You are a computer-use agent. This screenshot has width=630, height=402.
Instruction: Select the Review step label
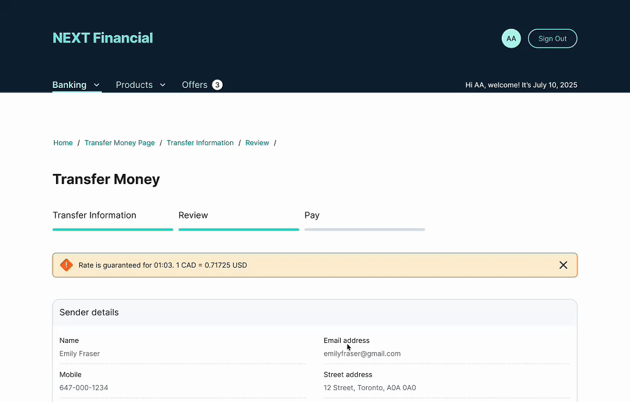[193, 215]
